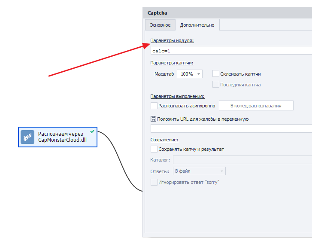The width and height of the screenshot is (312, 238).
Task: Enable Сохранять капчу и результат checkbox
Action: [x=154, y=149]
